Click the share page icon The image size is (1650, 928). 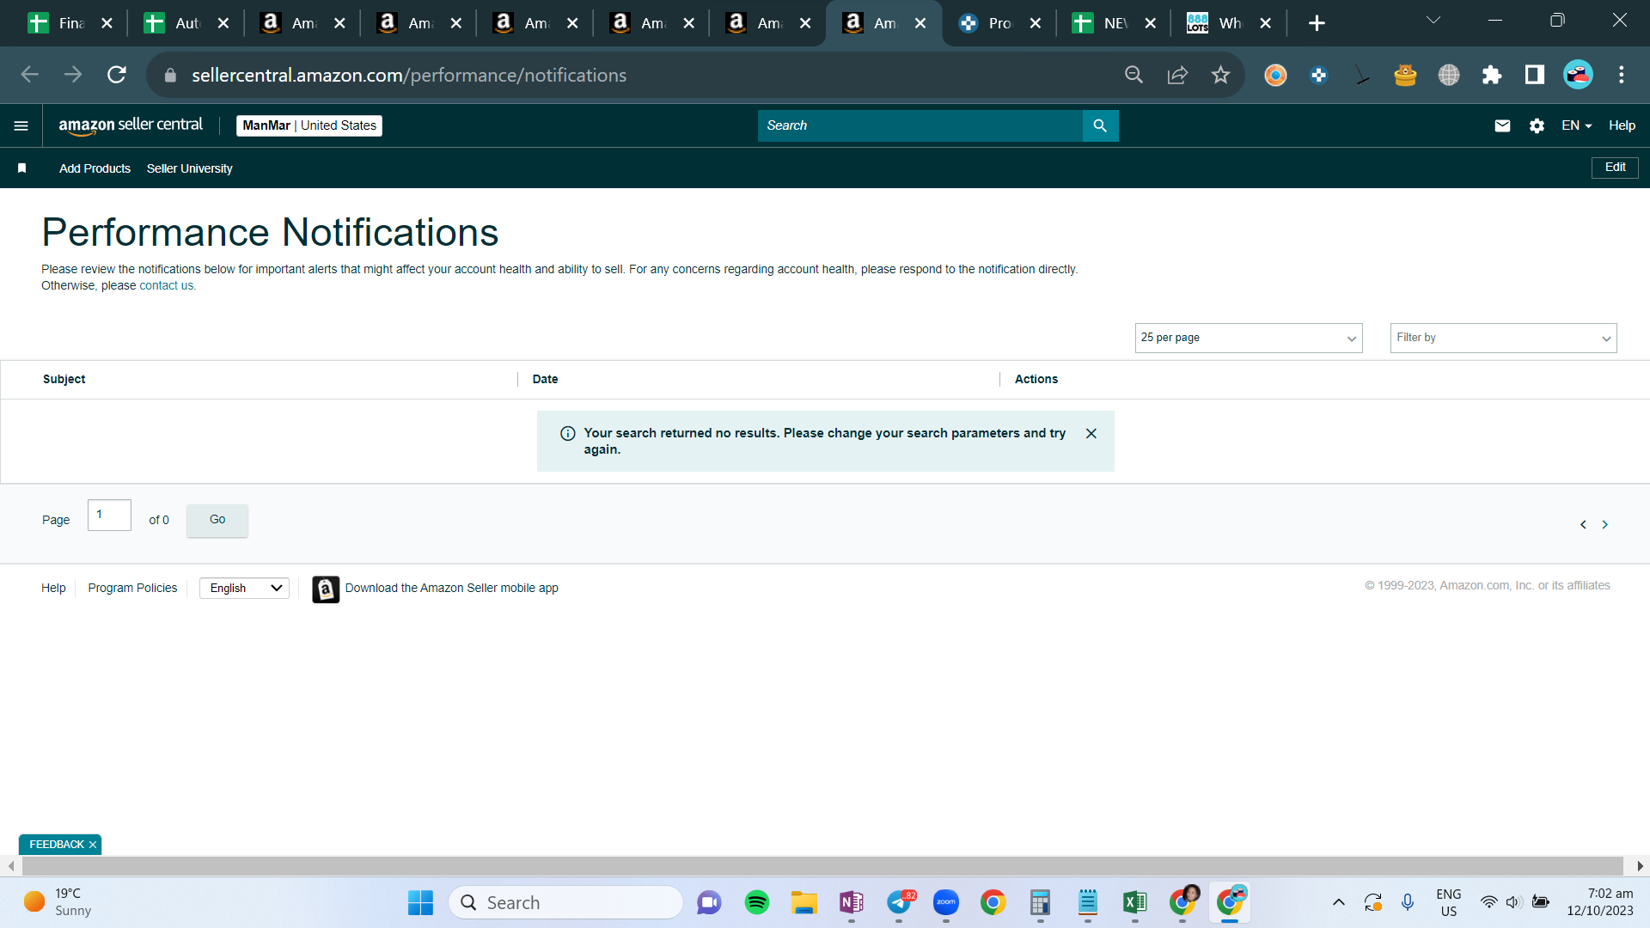(1177, 75)
